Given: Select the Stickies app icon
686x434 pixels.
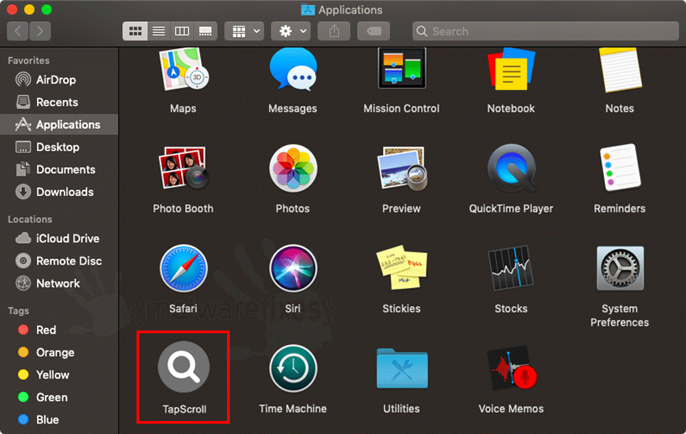Looking at the screenshot, I should click(401, 268).
